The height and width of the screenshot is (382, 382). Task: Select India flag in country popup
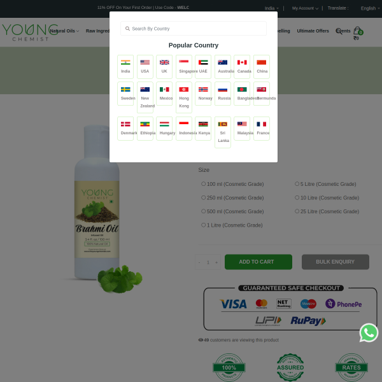point(125,66)
